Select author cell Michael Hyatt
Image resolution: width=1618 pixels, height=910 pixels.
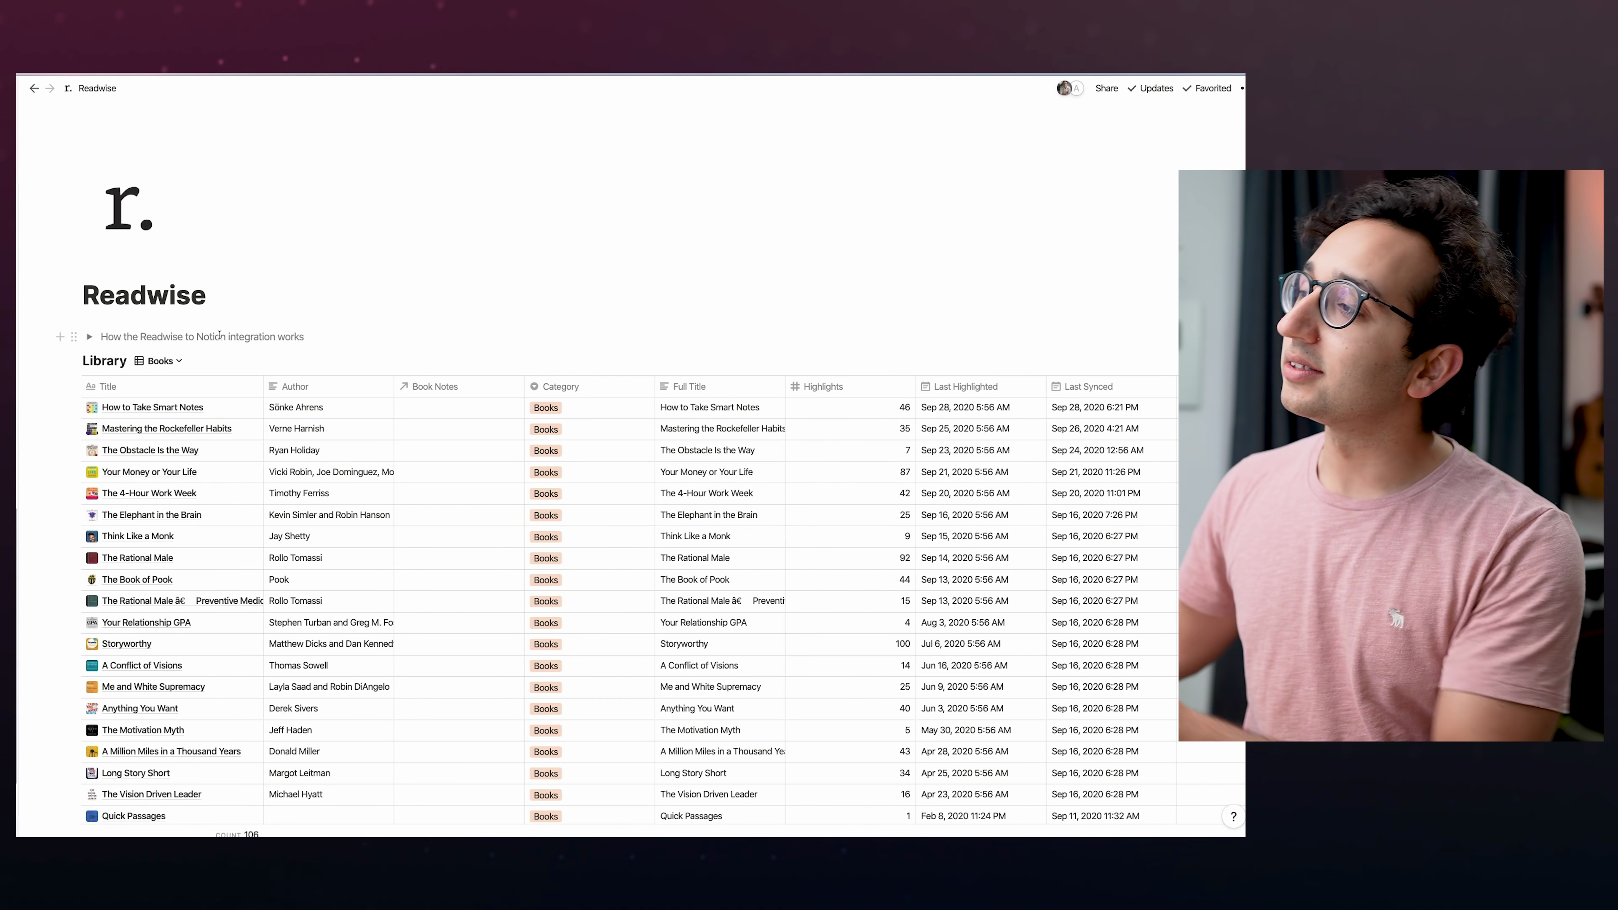[x=329, y=795]
